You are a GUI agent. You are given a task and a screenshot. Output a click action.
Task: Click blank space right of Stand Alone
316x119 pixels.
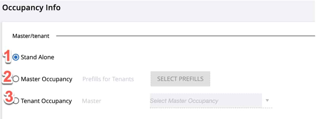click(172, 57)
